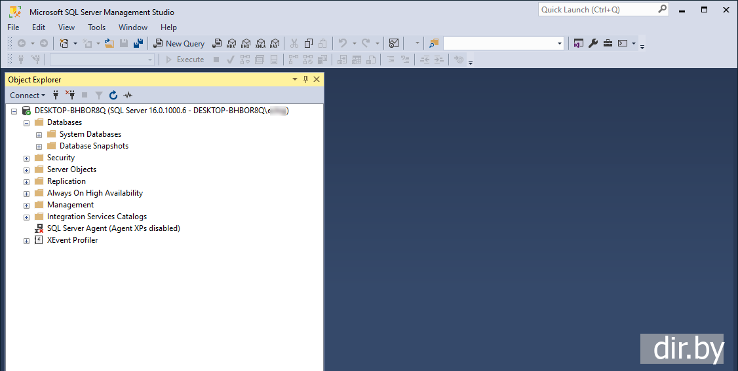Open the dropdown arrow next to command window icon
738x371 pixels.
tap(634, 43)
